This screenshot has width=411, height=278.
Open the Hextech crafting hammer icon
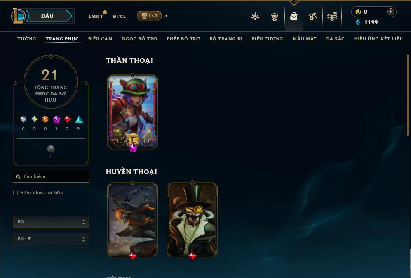pyautogui.click(x=312, y=16)
